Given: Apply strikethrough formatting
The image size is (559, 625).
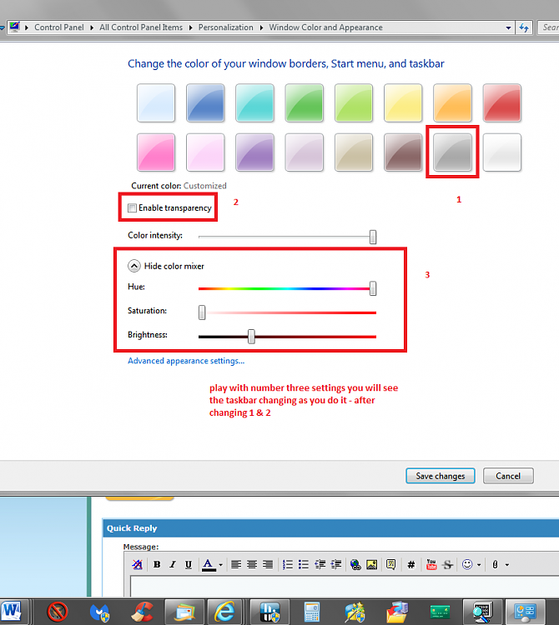Looking at the screenshot, I should [x=448, y=564].
